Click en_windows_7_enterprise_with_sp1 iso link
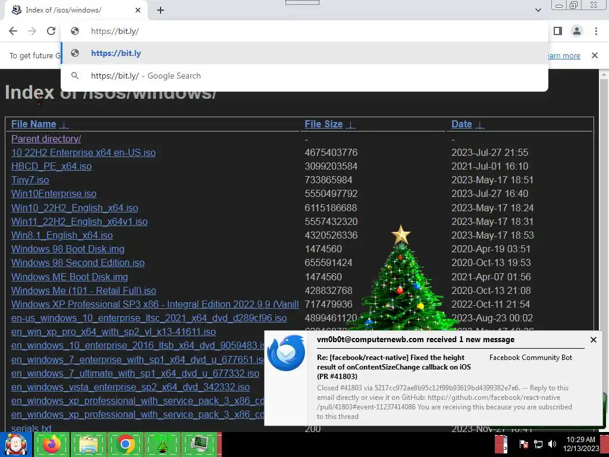The image size is (609, 457). coord(138,359)
